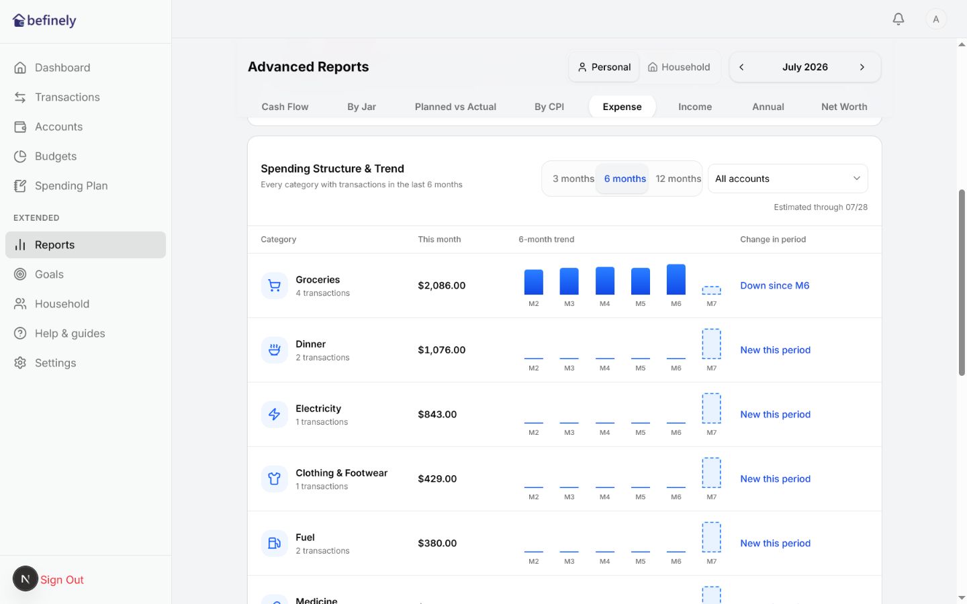967x604 pixels.
Task: Click the round N avatar near Sign Out
Action: pos(26,578)
